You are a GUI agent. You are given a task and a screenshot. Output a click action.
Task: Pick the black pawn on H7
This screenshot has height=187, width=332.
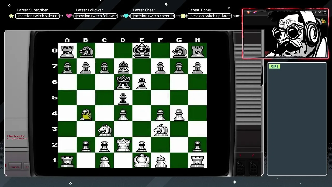click(198, 67)
